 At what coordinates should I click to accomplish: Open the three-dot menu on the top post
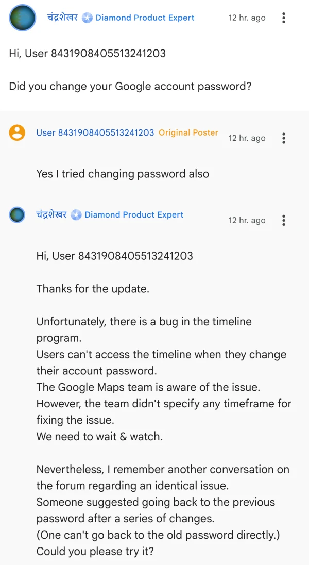coord(283,18)
